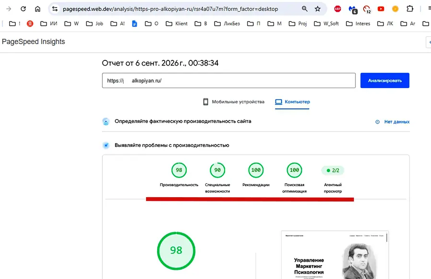
Task: Click 'Определяйте фактическую производительность сайта' heading
Action: [183, 122]
